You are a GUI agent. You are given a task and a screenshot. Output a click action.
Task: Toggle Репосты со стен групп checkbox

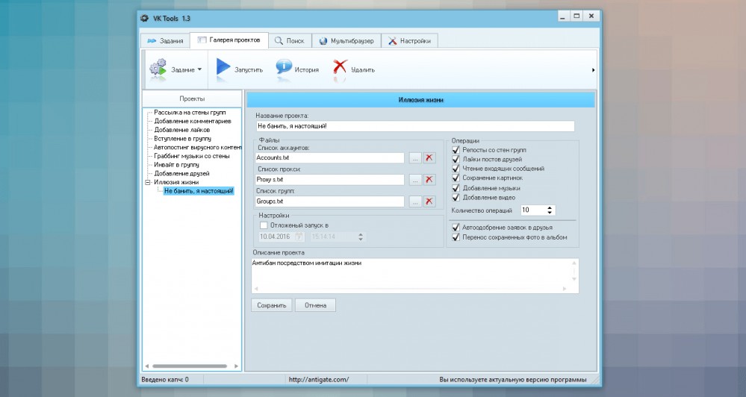pyautogui.click(x=456, y=150)
